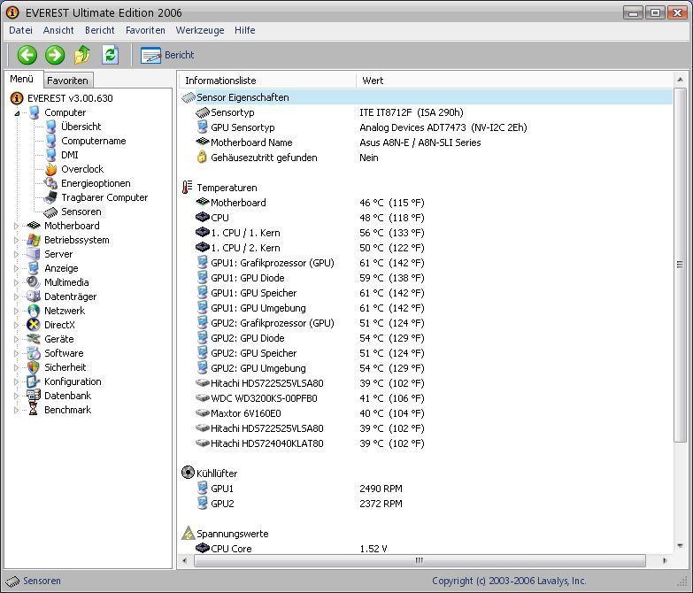Switch to the Favoriten tab
This screenshot has height=593, width=693.
[x=67, y=81]
